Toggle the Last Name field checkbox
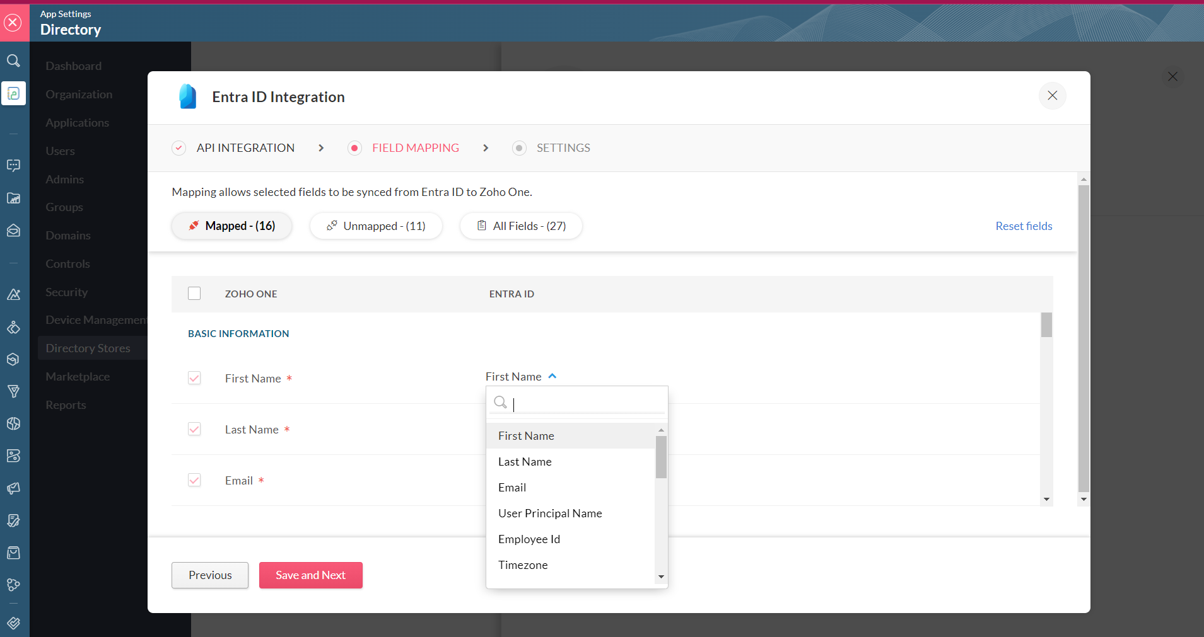1204x637 pixels. coord(194,429)
